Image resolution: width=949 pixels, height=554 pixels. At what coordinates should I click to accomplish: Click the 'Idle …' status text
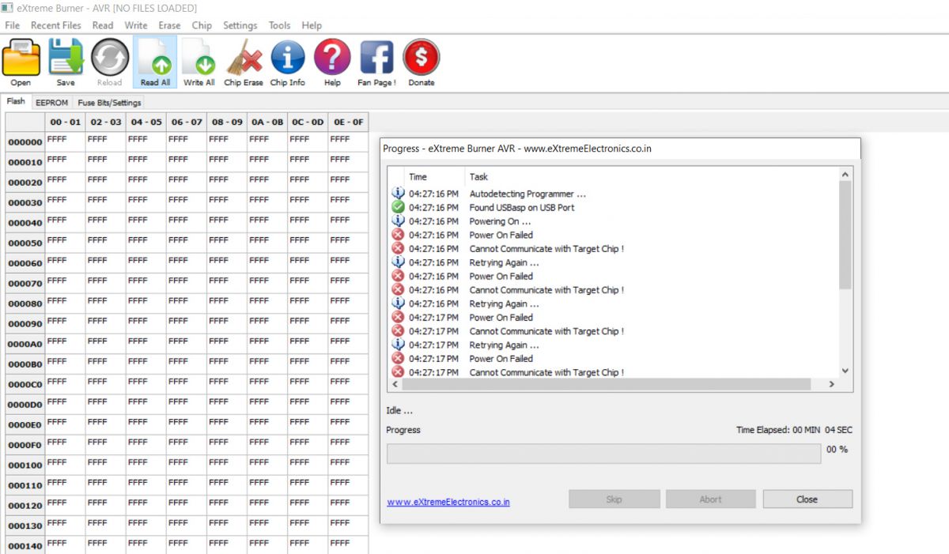[399, 411]
